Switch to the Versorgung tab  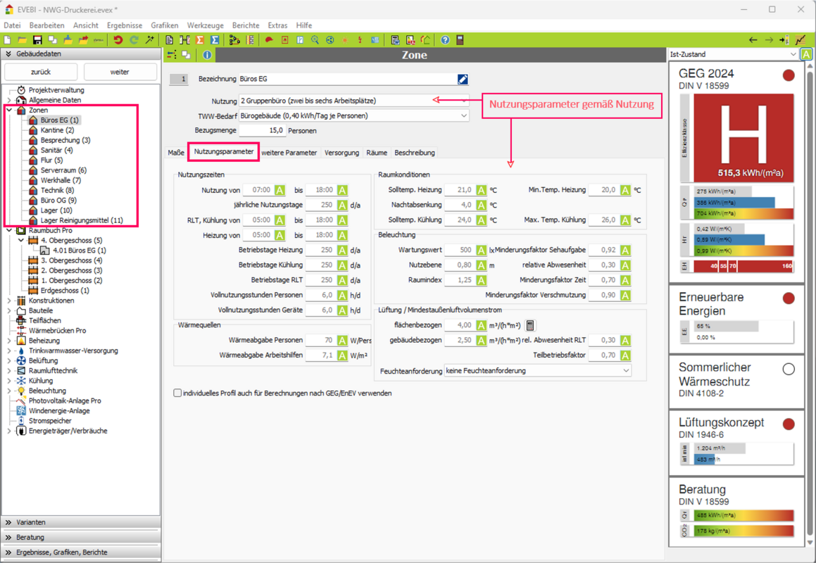tap(341, 153)
